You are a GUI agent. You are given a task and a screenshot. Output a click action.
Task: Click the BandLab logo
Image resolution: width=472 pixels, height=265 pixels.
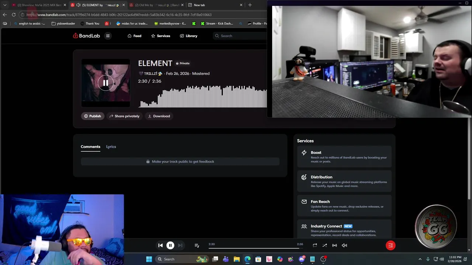coord(86,36)
